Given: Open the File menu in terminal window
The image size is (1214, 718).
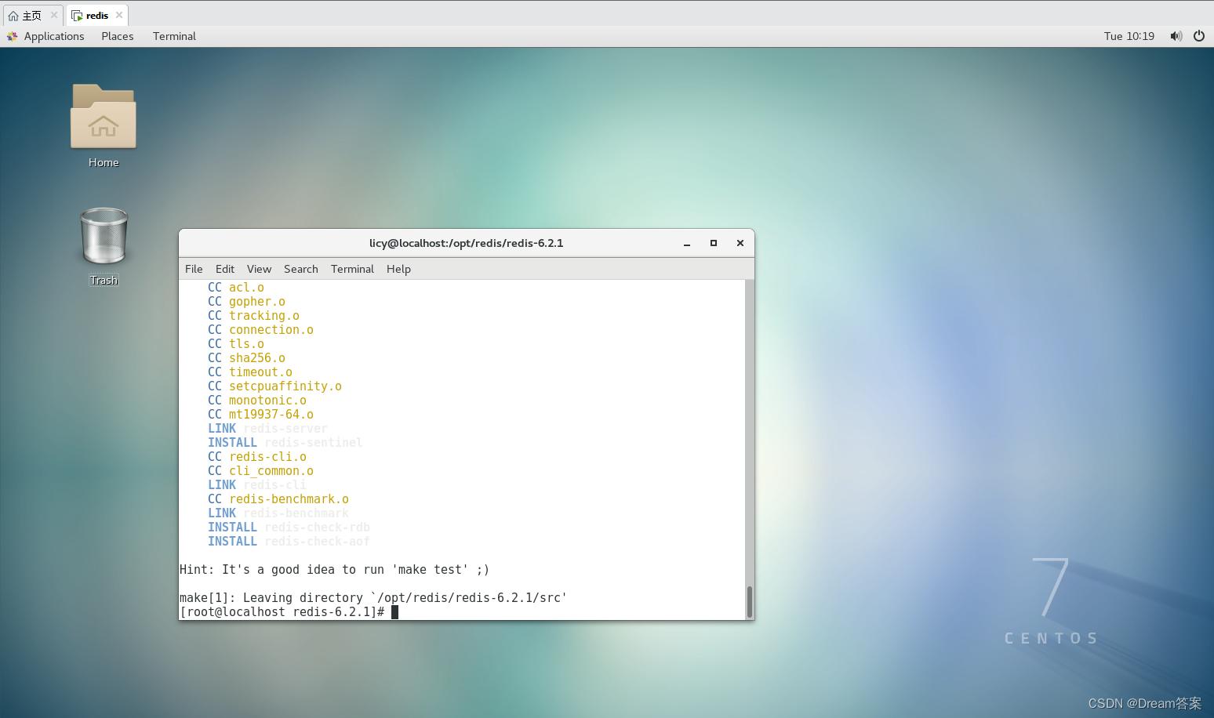Looking at the screenshot, I should pos(194,269).
